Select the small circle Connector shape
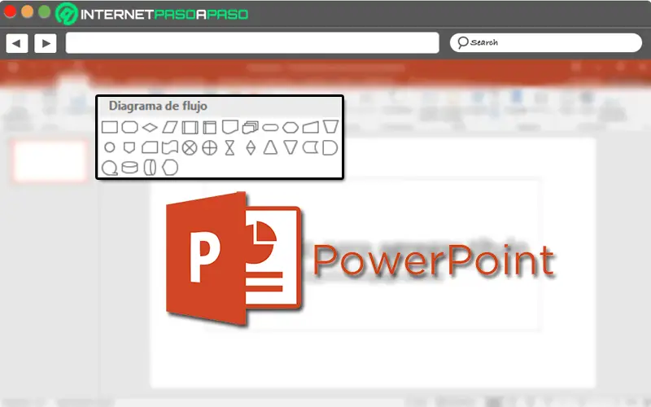The height and width of the screenshot is (407, 651). tap(110, 147)
